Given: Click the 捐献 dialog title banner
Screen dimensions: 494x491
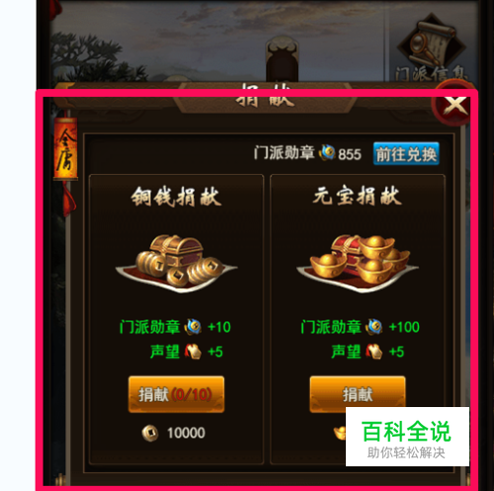Looking at the screenshot, I should point(265,98).
